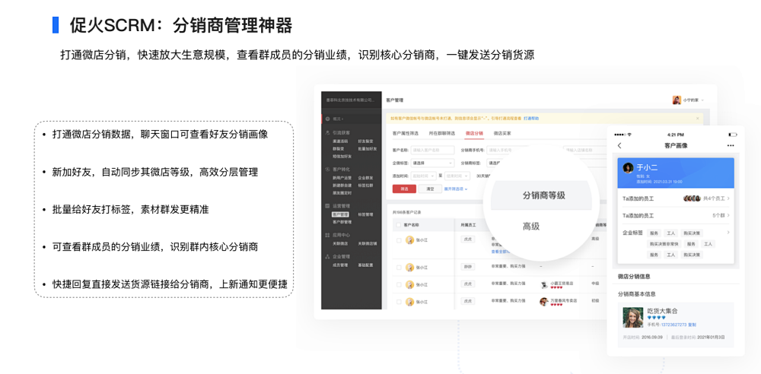Expand more filters via 展开筛选项
The width and height of the screenshot is (761, 374).
click(454, 189)
